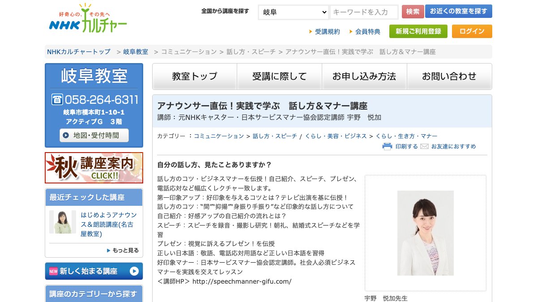Open the 会員特典 link
This screenshot has width=537, height=302.
click(368, 31)
